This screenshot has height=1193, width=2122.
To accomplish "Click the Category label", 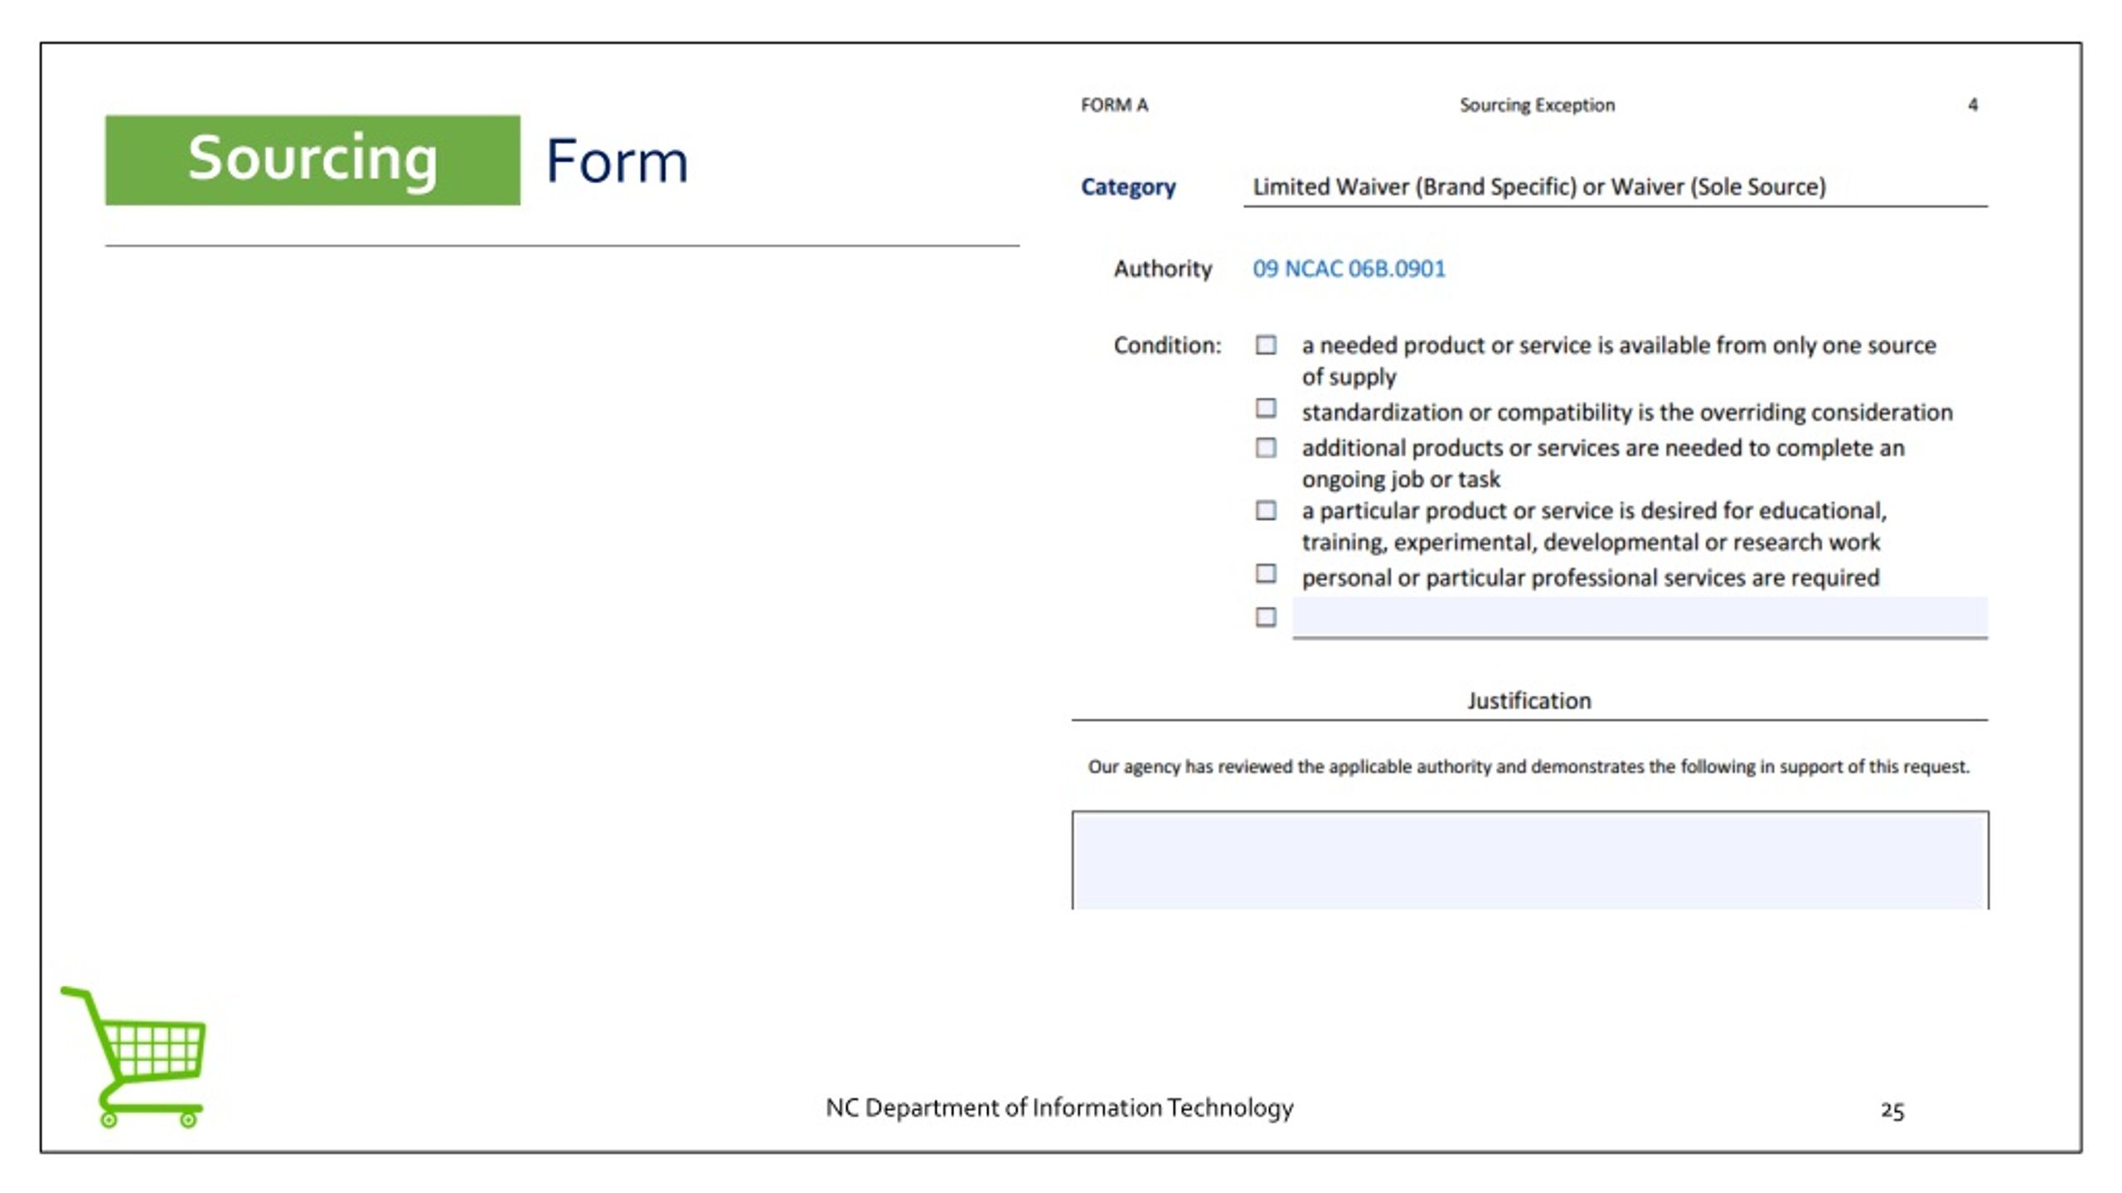I will tap(1128, 187).
